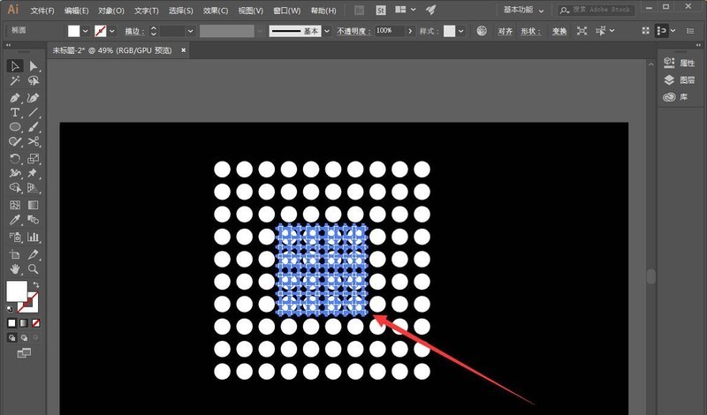Switch to draw behind mode
This screenshot has height=415, width=707.
pyautogui.click(x=24, y=337)
